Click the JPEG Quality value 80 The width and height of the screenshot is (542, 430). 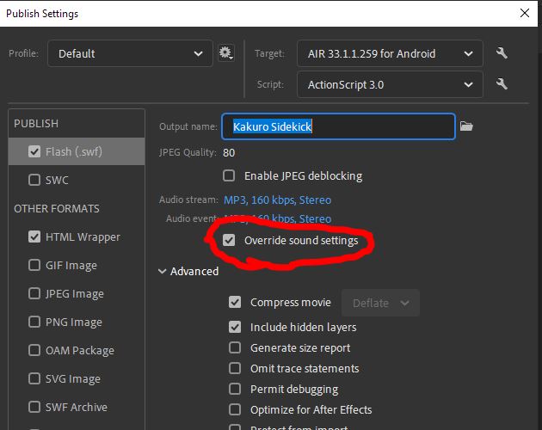(229, 152)
